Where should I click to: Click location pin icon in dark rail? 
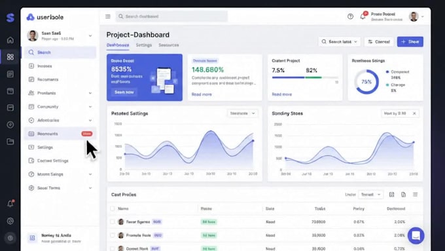pos(10,125)
